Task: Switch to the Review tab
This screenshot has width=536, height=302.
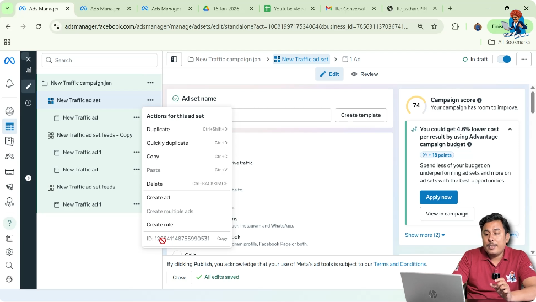Action: point(364,74)
